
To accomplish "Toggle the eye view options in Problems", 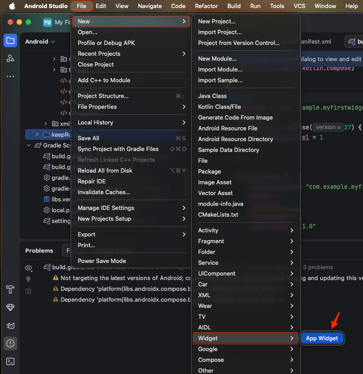I will [28, 268].
